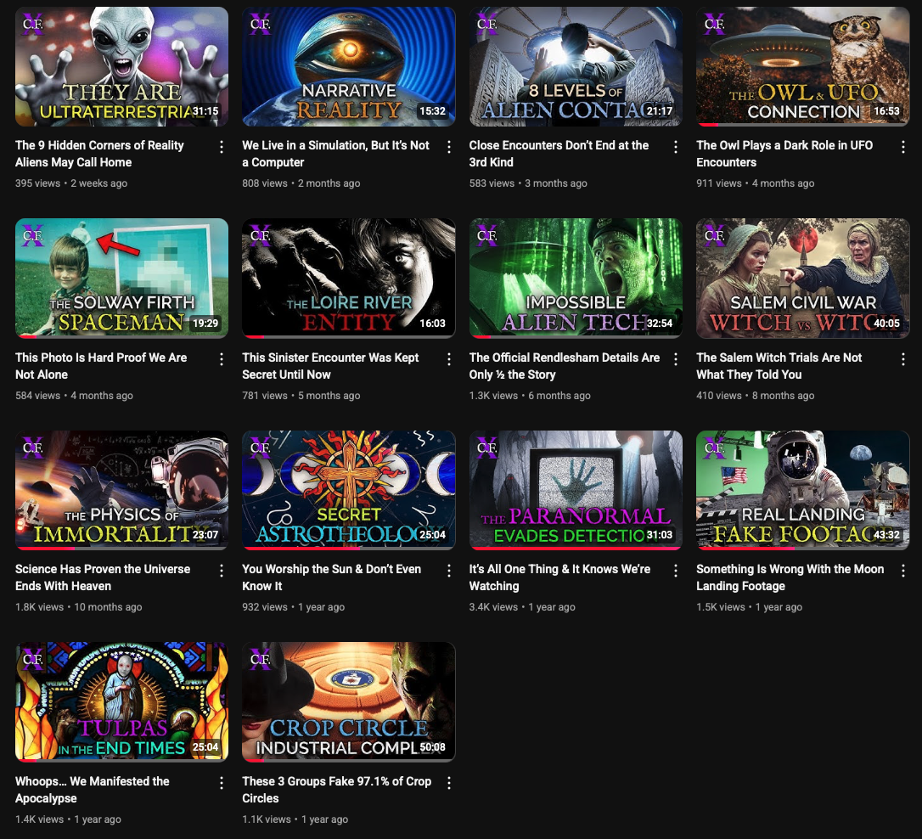This screenshot has width=922, height=839.
Task: Open options menu for Moon Landing Footage video
Action: pos(903,571)
